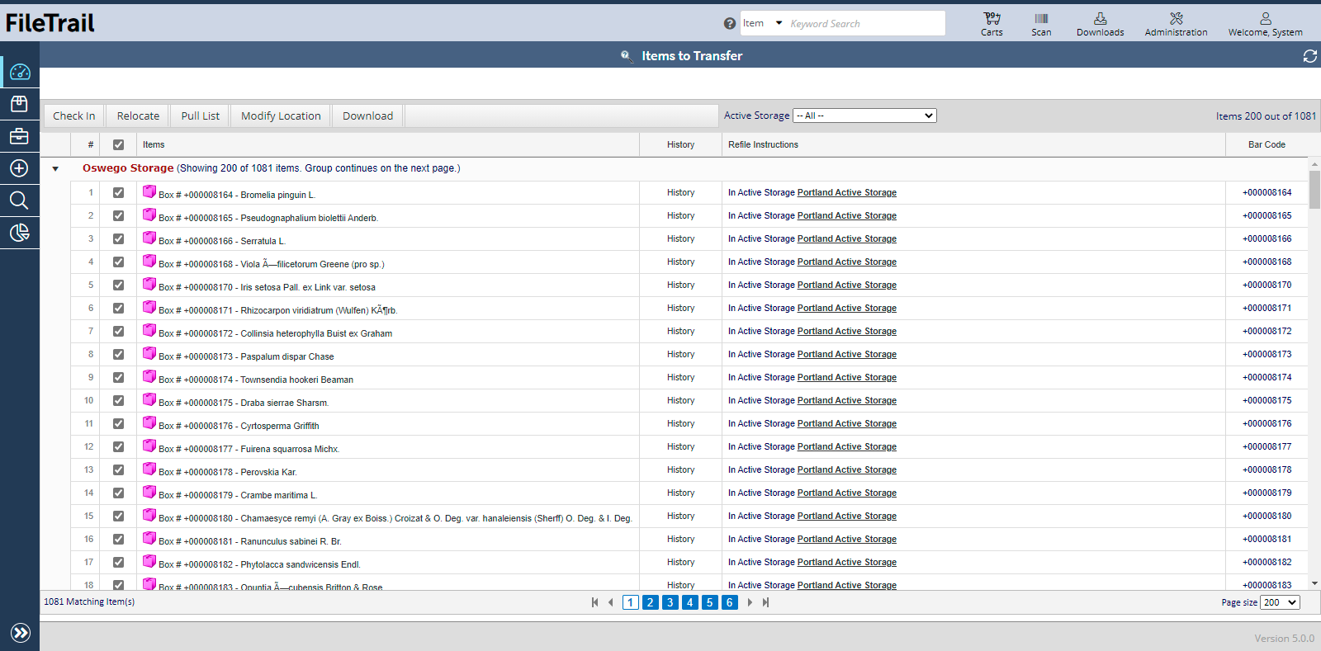Uncheck the checkbox for Serratula L. row
This screenshot has height=651, width=1321.
point(118,238)
